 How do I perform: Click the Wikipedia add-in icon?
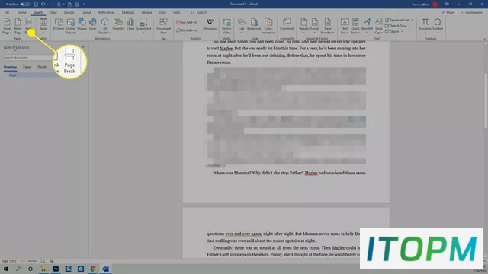[x=210, y=24]
